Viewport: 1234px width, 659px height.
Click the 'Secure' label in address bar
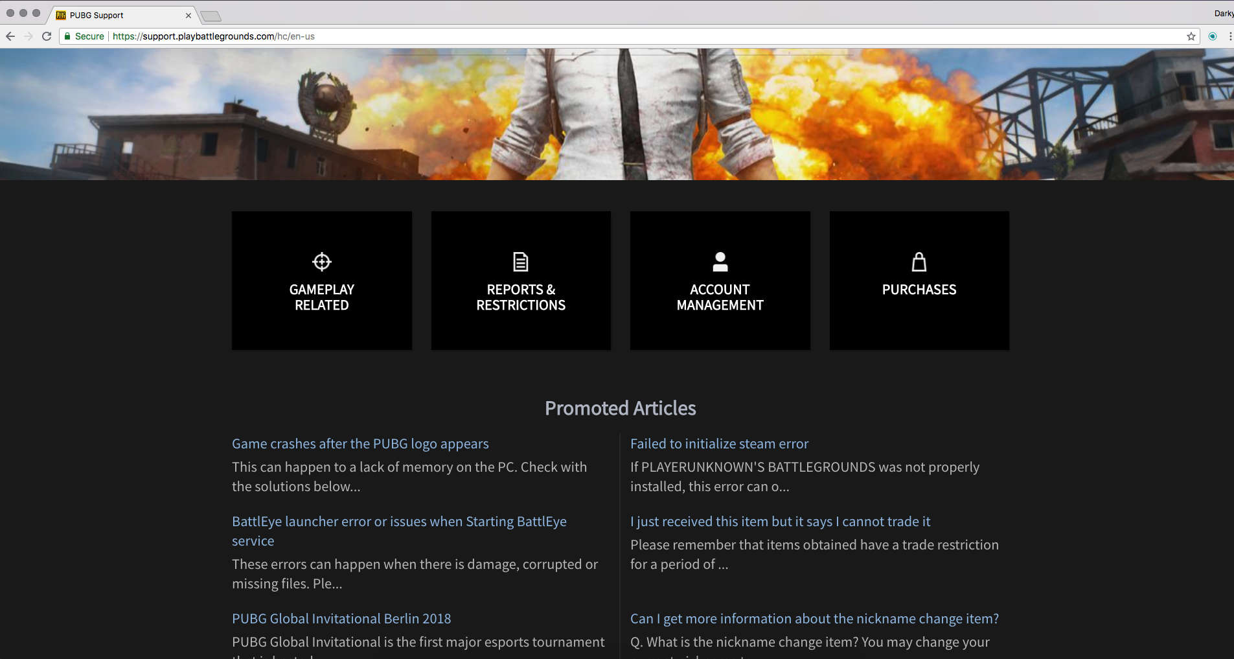(x=89, y=36)
